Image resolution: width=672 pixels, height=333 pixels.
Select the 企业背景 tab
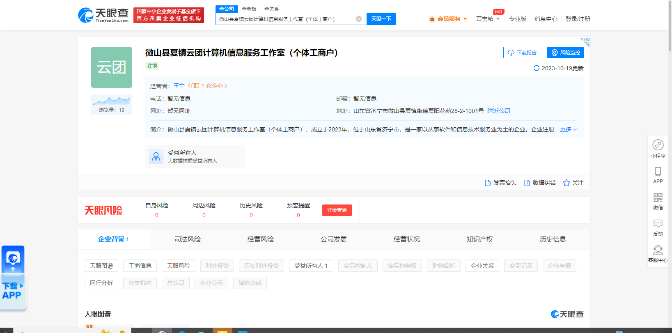[114, 239]
